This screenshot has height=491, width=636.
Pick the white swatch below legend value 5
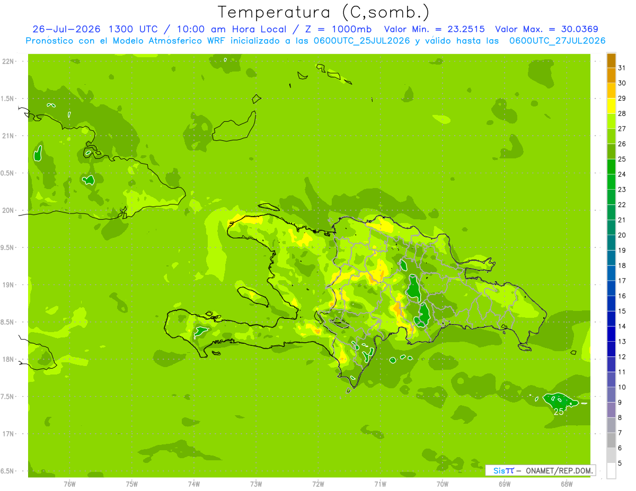[611, 471]
